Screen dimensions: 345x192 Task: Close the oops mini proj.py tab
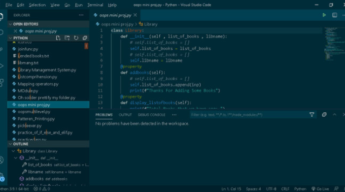pyautogui.click(x=135, y=15)
